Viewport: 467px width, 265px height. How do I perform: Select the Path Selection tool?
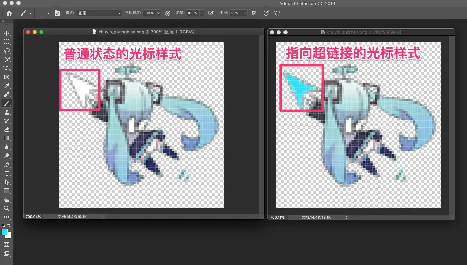tap(6, 182)
